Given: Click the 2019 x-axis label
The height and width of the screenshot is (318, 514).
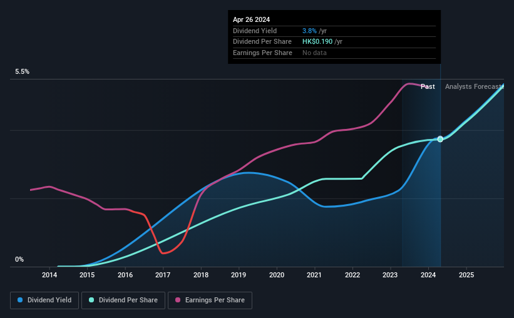Looking at the screenshot, I should pyautogui.click(x=239, y=275).
